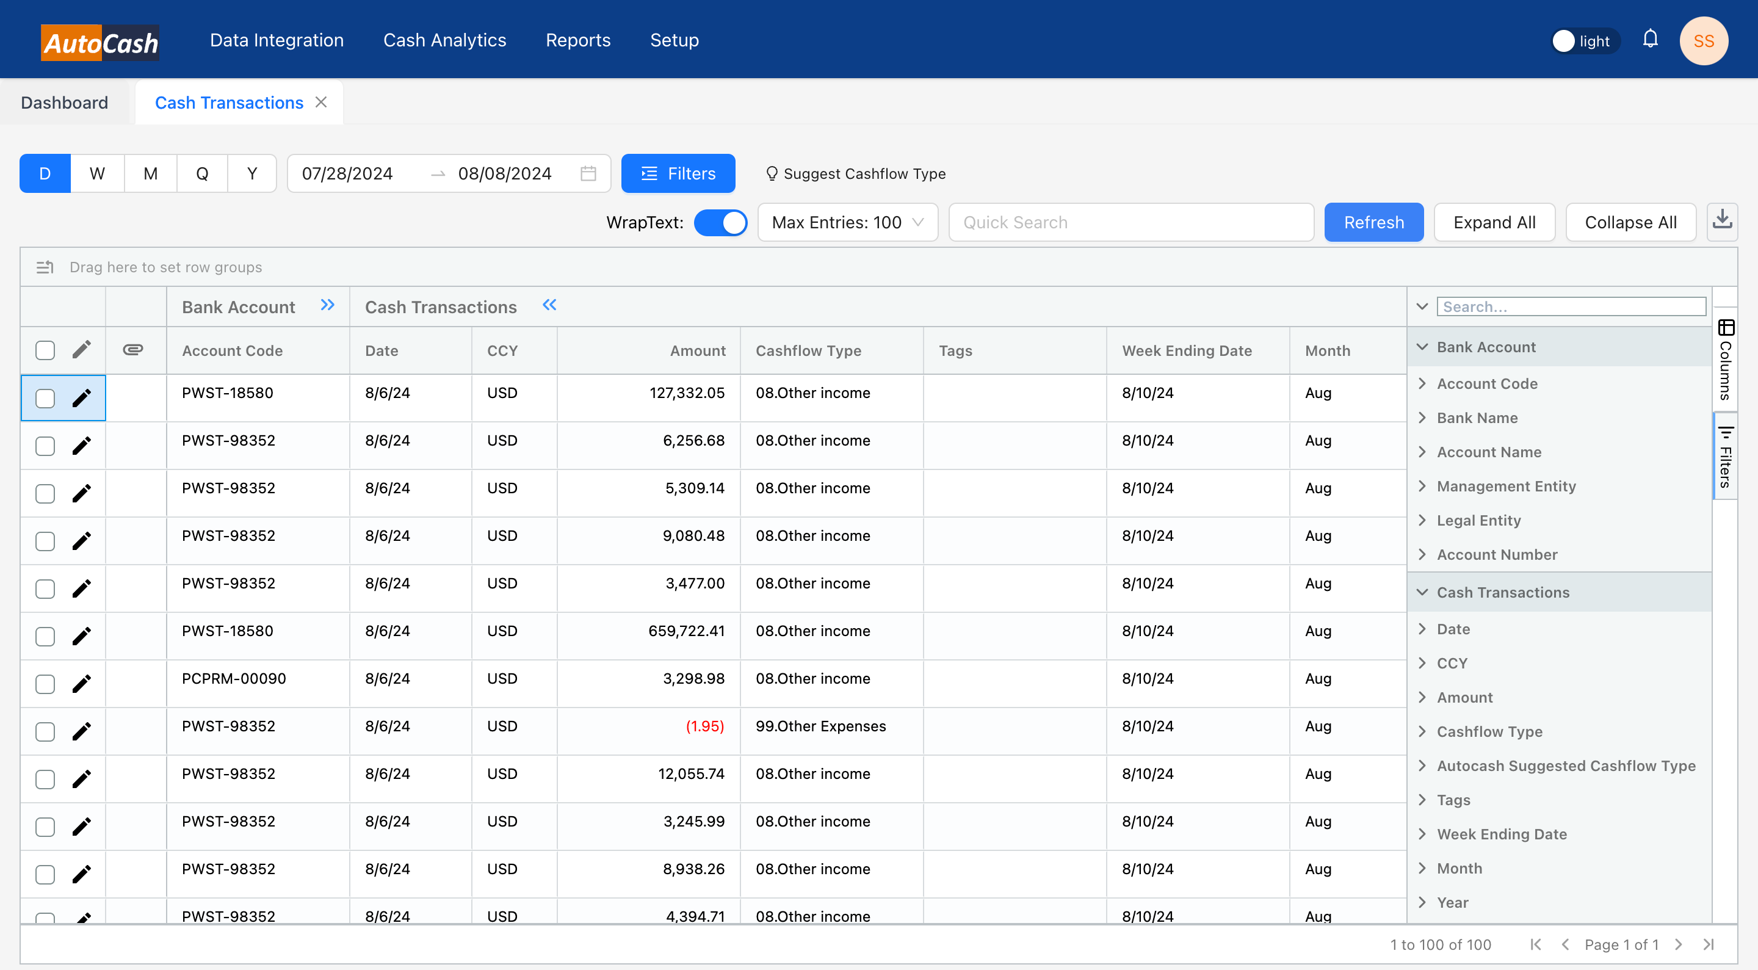The width and height of the screenshot is (1758, 970).
Task: Click the paperclip attachment column icon
Action: pyautogui.click(x=132, y=350)
